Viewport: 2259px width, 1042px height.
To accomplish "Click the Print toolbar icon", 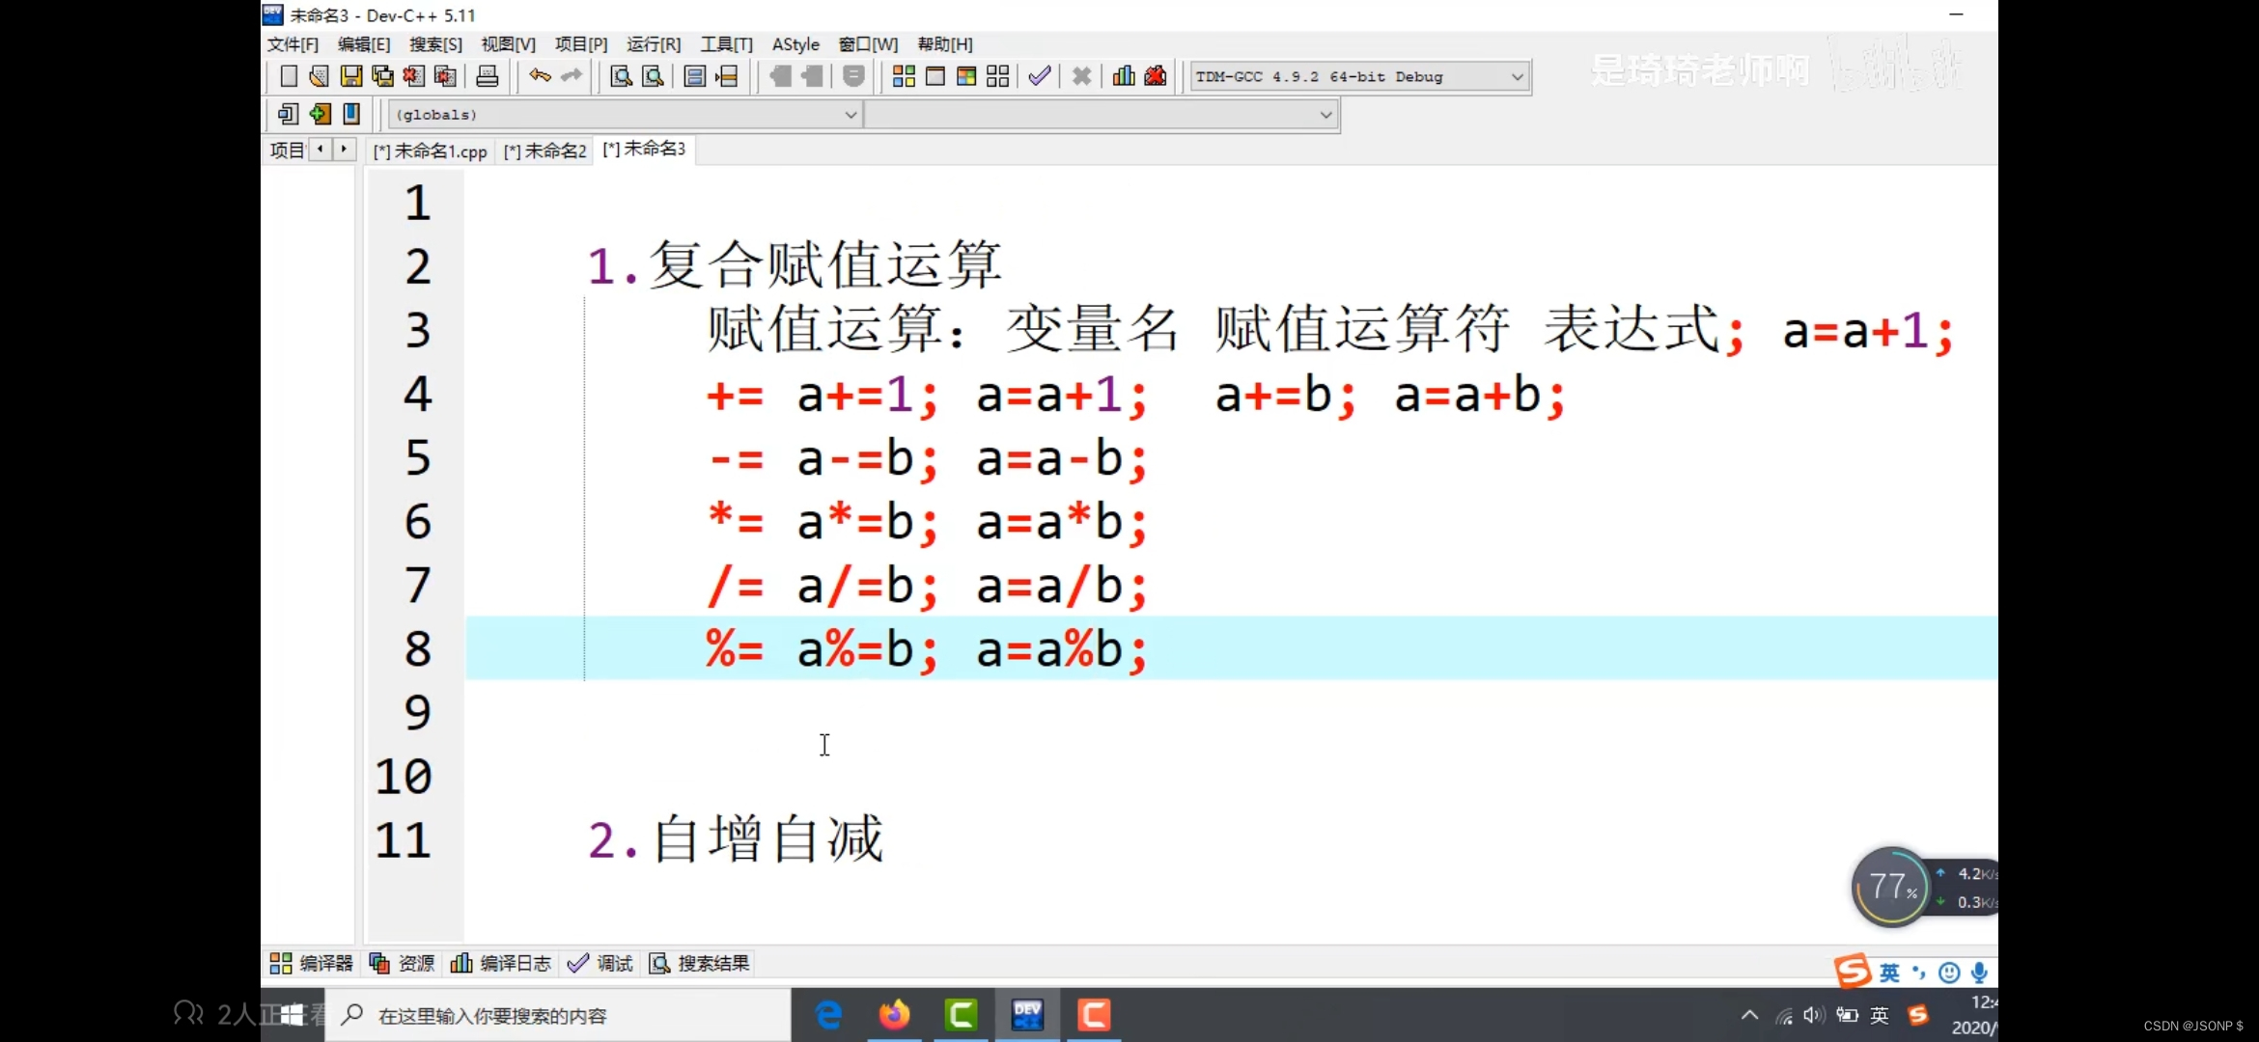I will tap(488, 76).
